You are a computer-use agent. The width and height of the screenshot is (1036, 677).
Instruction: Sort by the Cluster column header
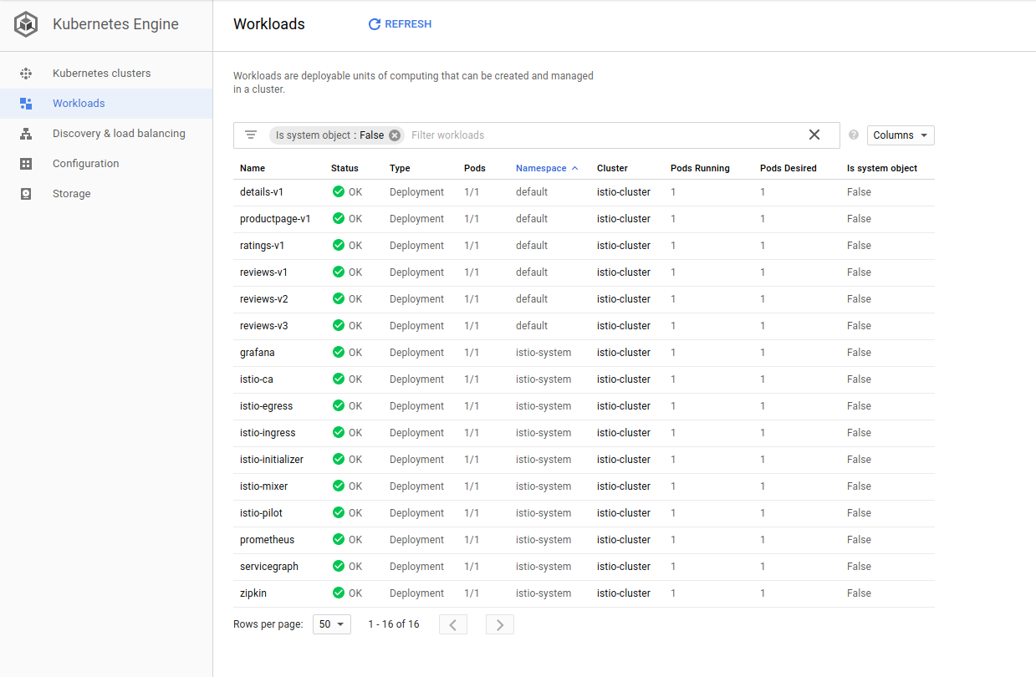(612, 168)
